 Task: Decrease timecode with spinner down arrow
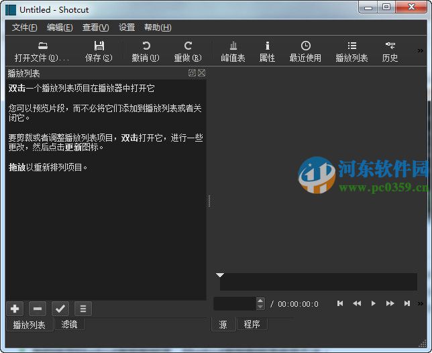[260, 307]
